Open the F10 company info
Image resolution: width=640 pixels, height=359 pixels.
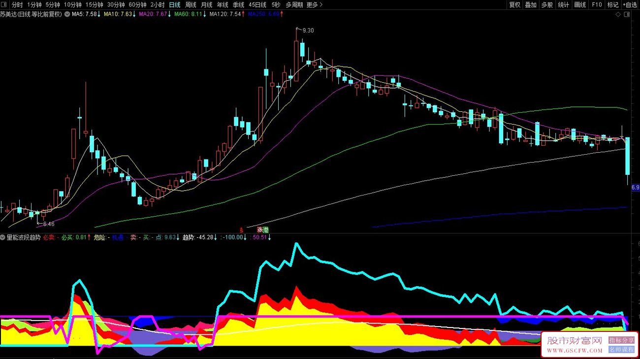[x=597, y=5]
